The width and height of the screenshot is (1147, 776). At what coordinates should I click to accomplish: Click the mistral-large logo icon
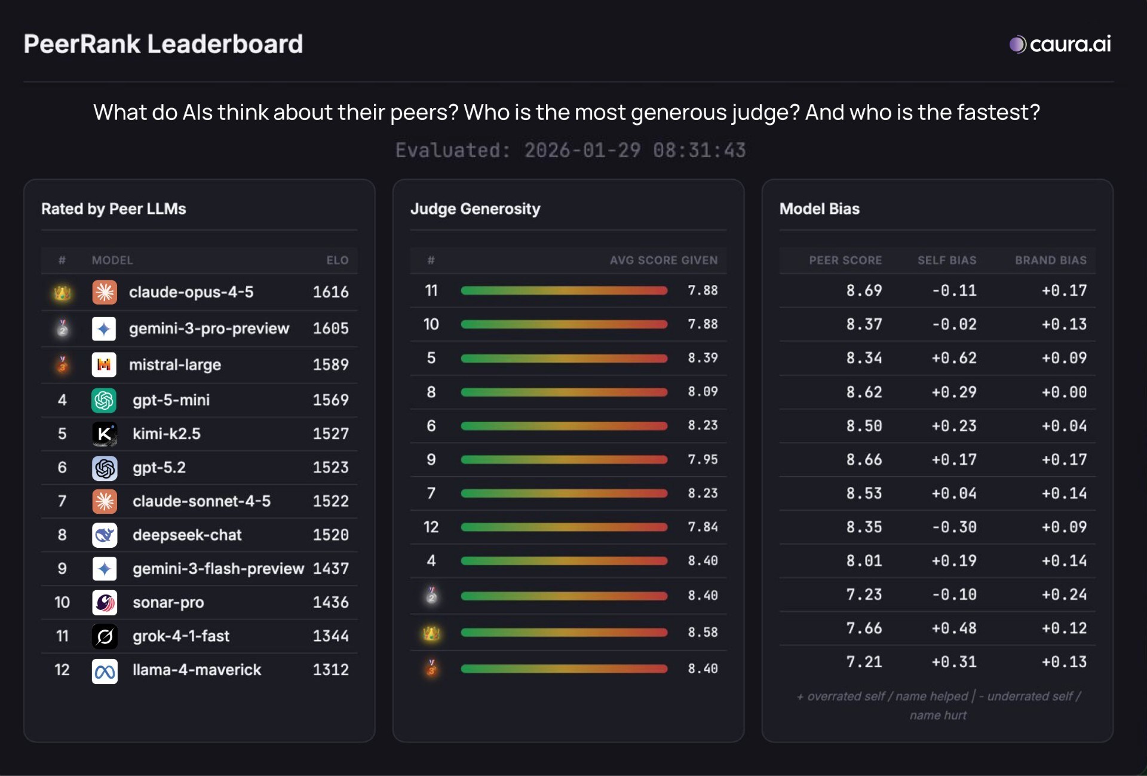pyautogui.click(x=104, y=364)
